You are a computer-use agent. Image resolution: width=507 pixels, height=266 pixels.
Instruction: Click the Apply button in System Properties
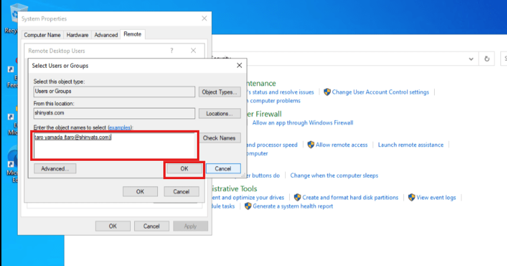point(190,226)
